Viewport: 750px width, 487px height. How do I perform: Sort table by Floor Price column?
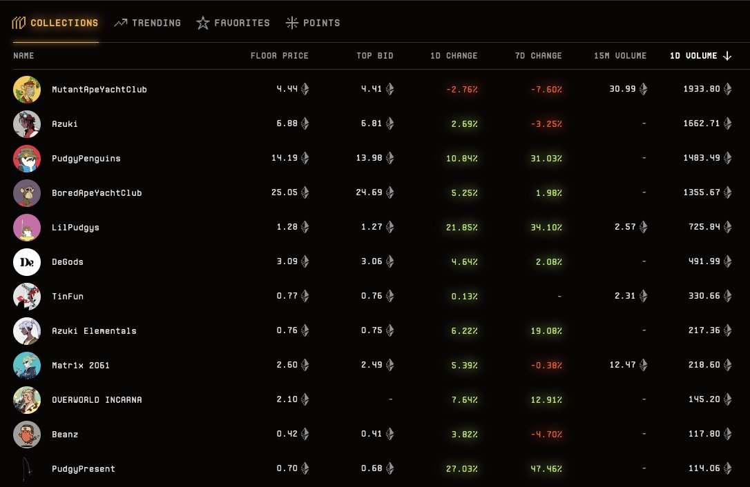279,56
